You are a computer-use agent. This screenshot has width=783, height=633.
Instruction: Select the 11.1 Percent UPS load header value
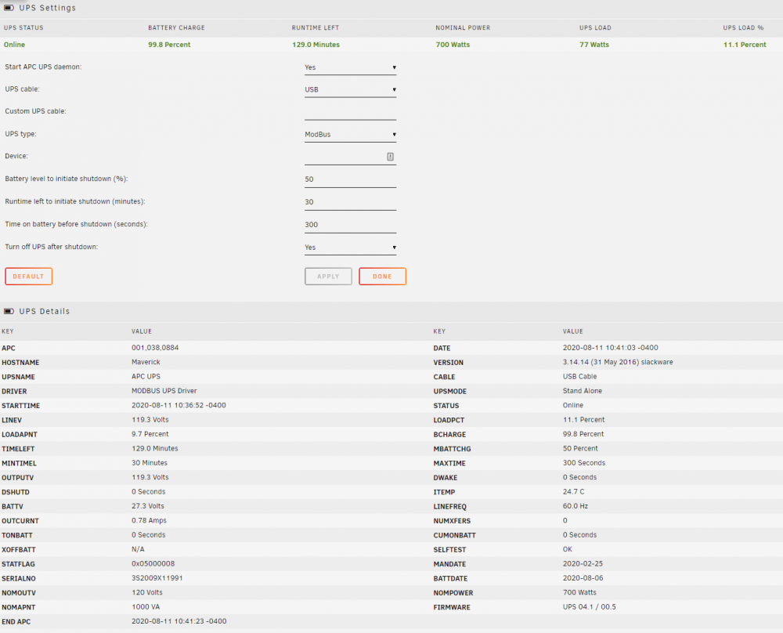coord(745,45)
